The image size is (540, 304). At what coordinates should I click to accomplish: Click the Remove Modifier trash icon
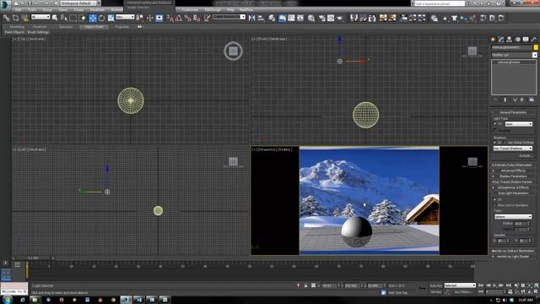click(522, 100)
